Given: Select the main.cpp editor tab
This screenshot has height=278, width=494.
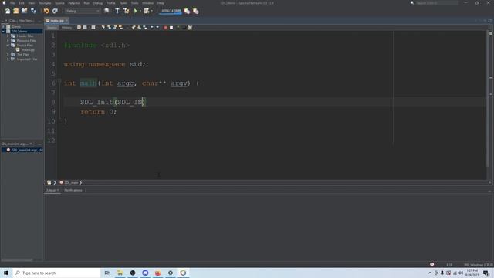Looking at the screenshot, I should (56, 21).
